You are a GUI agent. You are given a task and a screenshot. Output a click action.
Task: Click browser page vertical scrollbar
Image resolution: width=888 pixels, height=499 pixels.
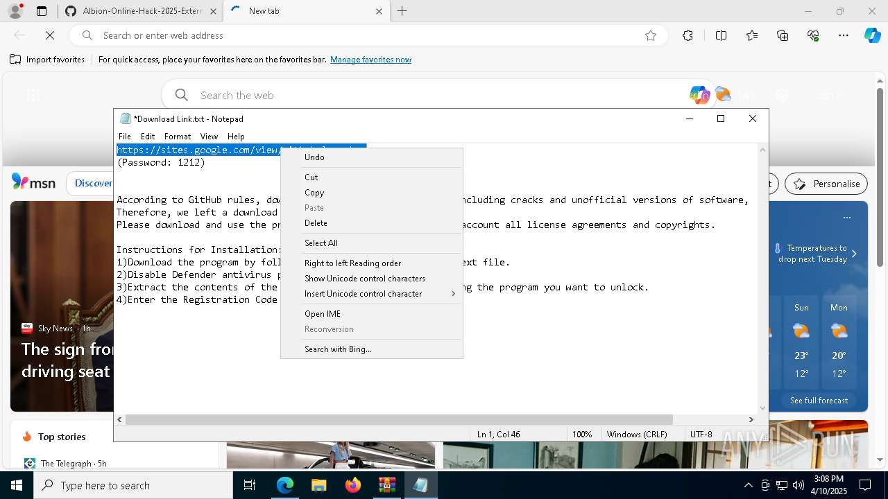coord(880,177)
